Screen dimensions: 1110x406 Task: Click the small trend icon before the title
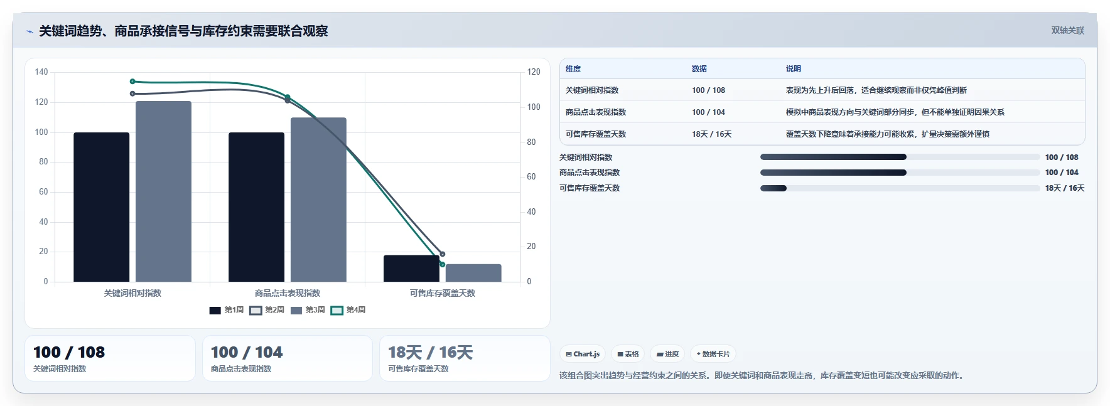30,31
